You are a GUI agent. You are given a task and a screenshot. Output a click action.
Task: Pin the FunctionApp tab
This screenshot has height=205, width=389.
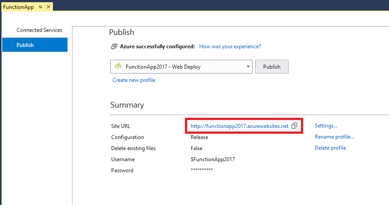tap(40, 7)
